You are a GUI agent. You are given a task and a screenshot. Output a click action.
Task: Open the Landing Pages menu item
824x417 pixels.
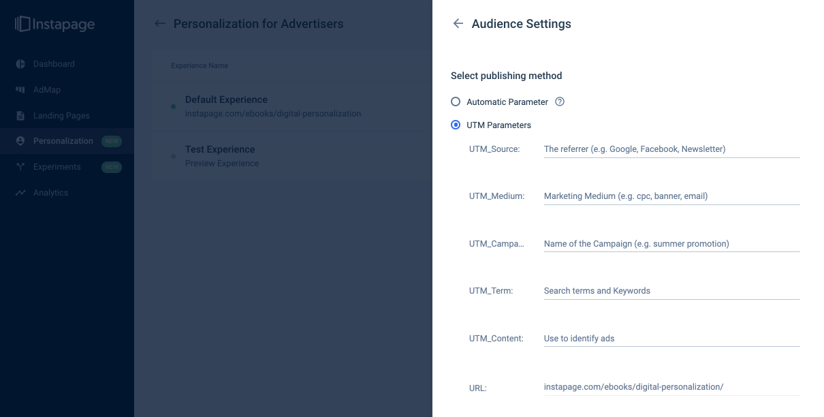[x=61, y=116]
